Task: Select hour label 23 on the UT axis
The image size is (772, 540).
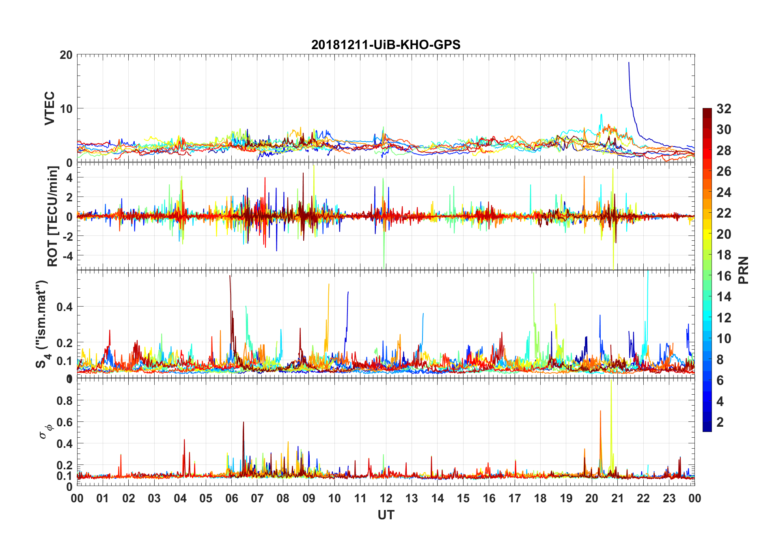Action: point(669,498)
